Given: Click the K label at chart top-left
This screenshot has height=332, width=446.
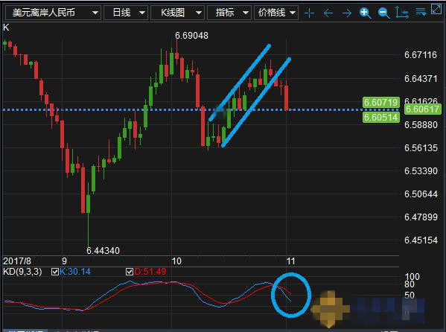Looking at the screenshot, I should tap(6, 28).
